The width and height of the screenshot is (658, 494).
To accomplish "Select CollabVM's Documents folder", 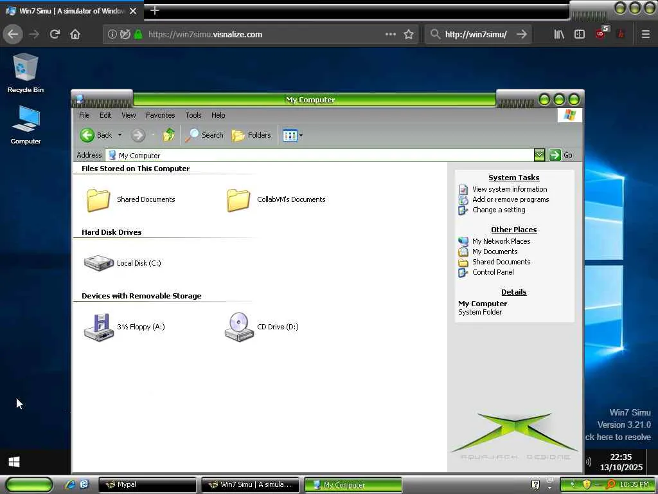I will [276, 200].
